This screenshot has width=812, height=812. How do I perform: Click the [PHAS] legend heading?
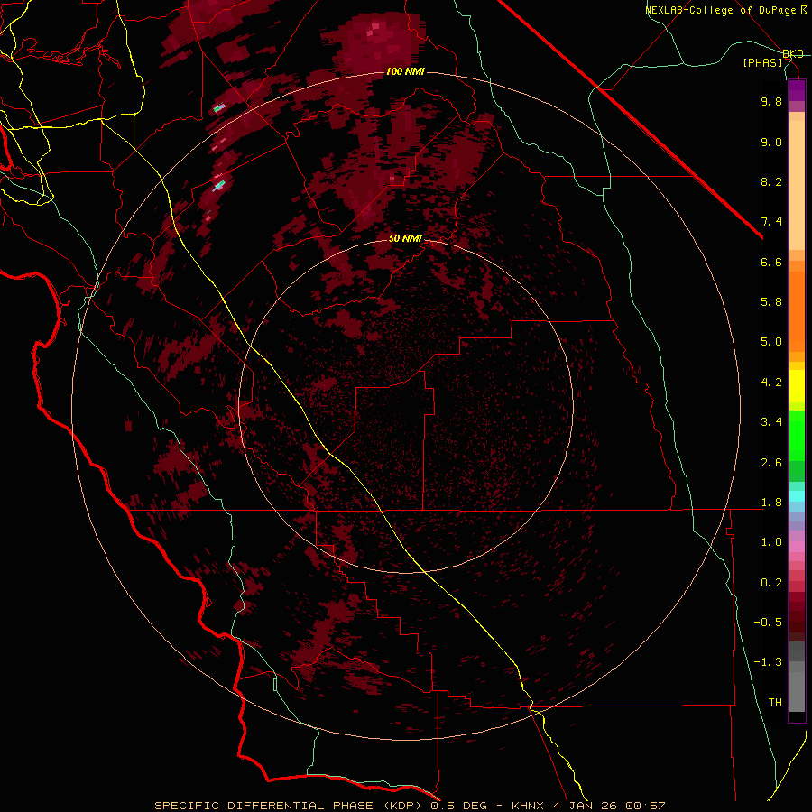coord(762,62)
